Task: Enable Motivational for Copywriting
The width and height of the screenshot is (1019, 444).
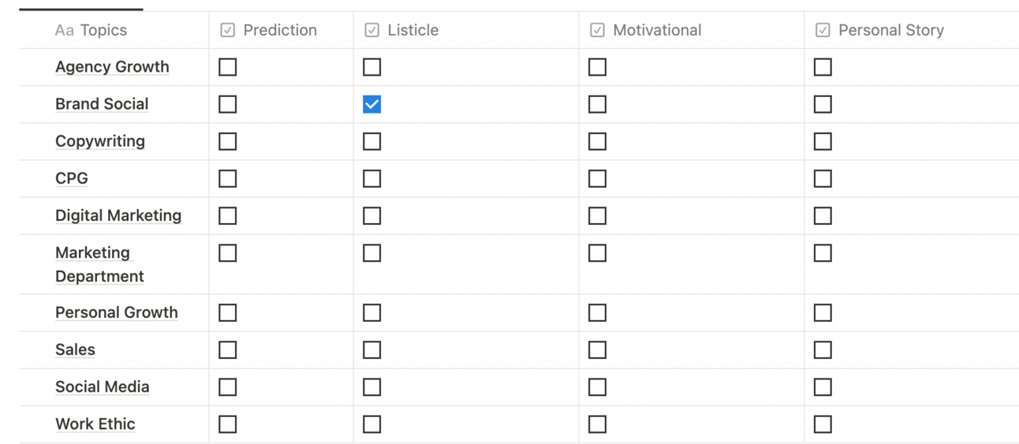Action: tap(597, 141)
